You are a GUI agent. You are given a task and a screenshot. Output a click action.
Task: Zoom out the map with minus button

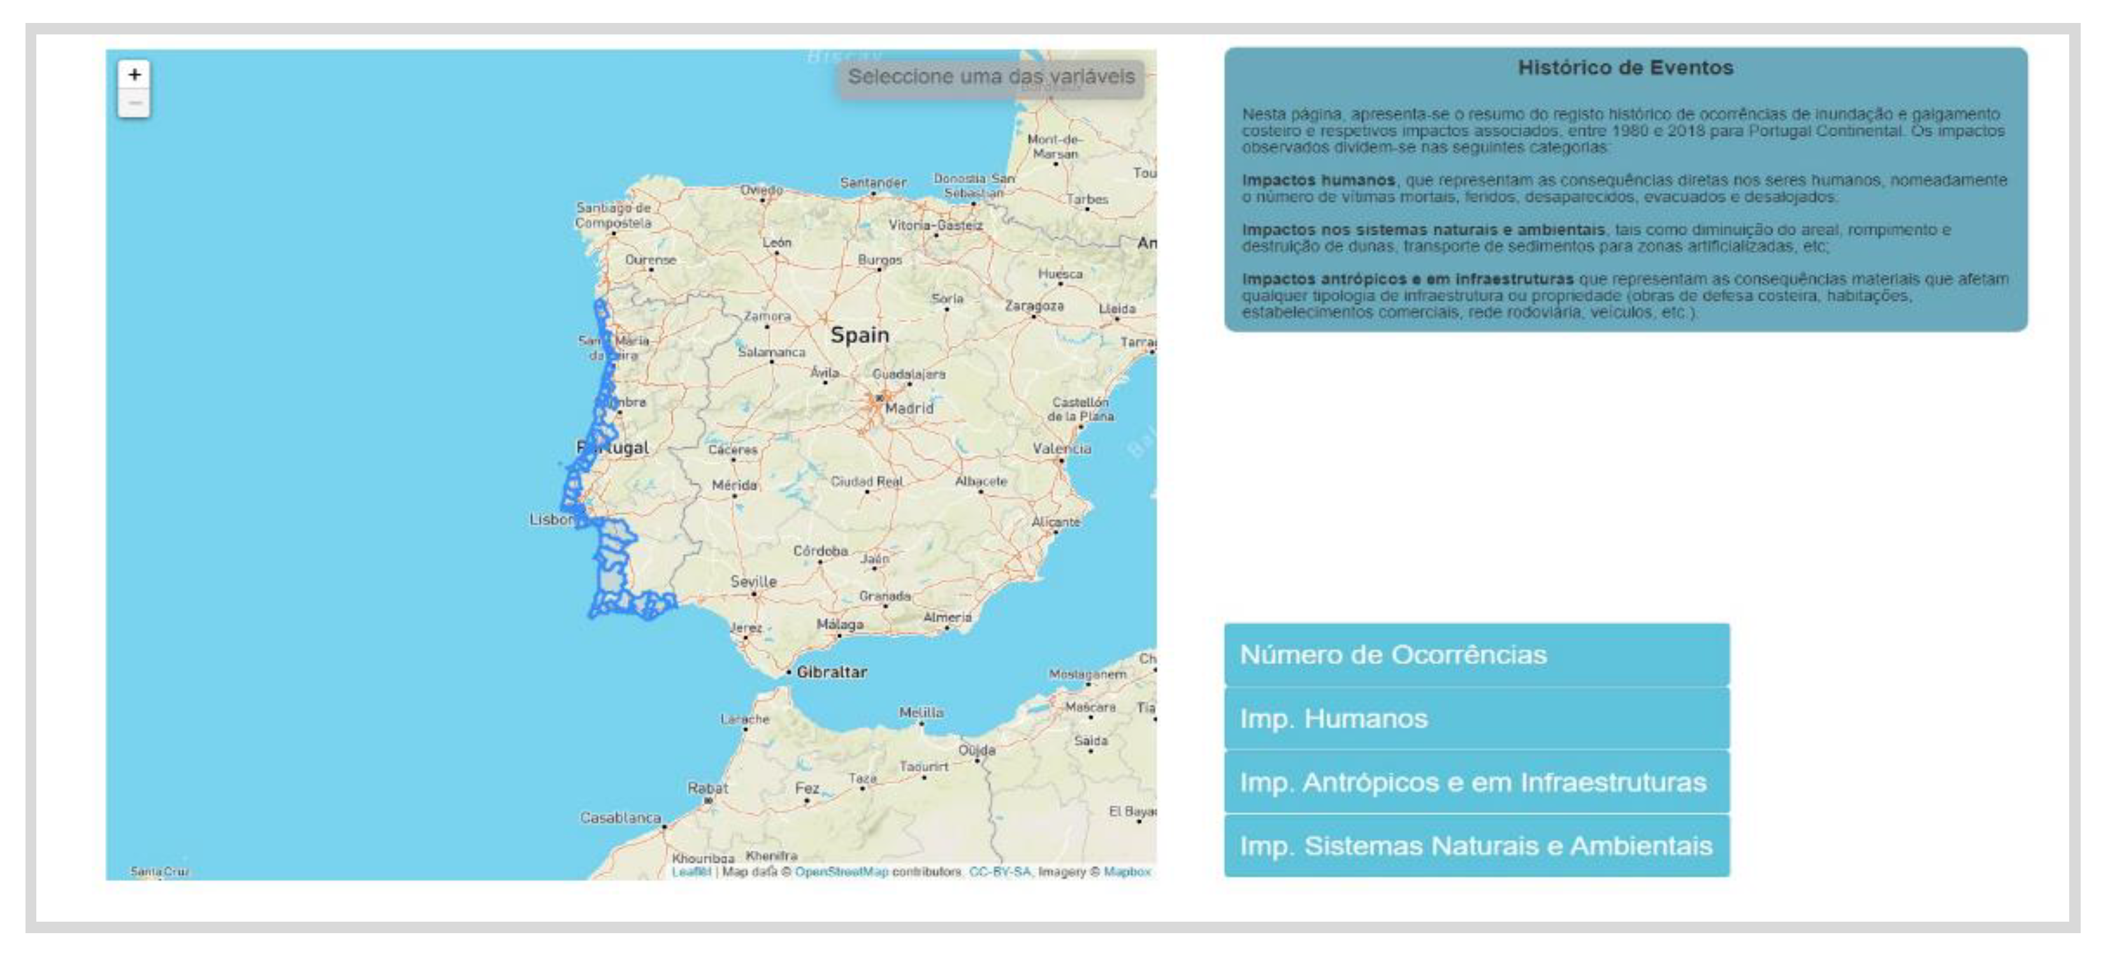point(134,104)
